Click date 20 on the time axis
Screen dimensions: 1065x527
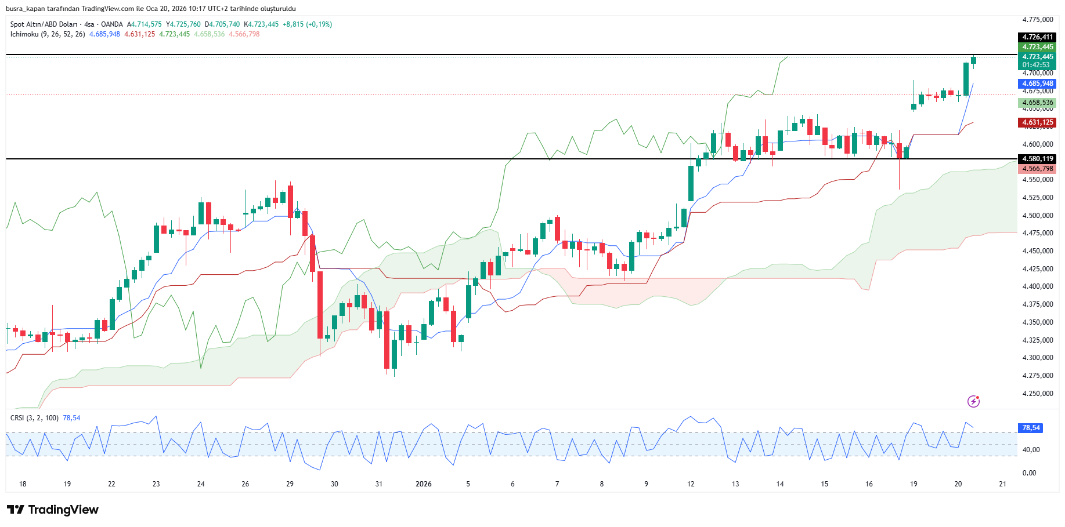click(958, 484)
